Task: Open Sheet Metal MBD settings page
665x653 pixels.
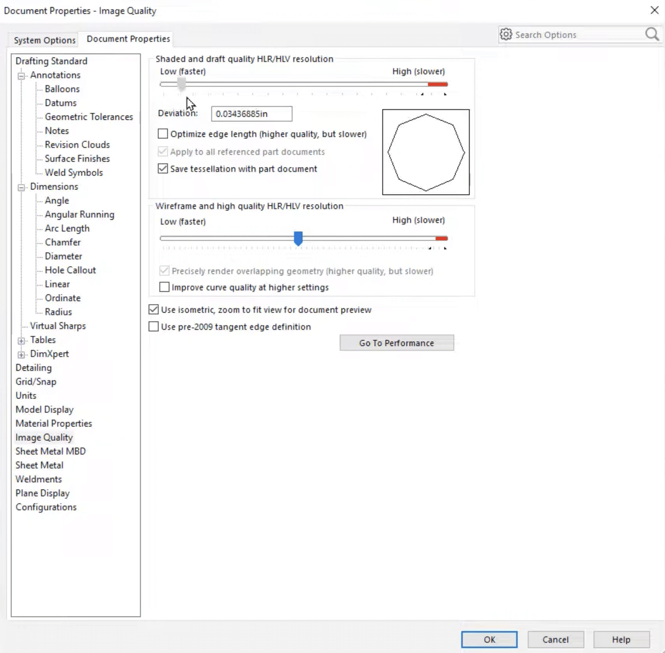Action: 50,451
